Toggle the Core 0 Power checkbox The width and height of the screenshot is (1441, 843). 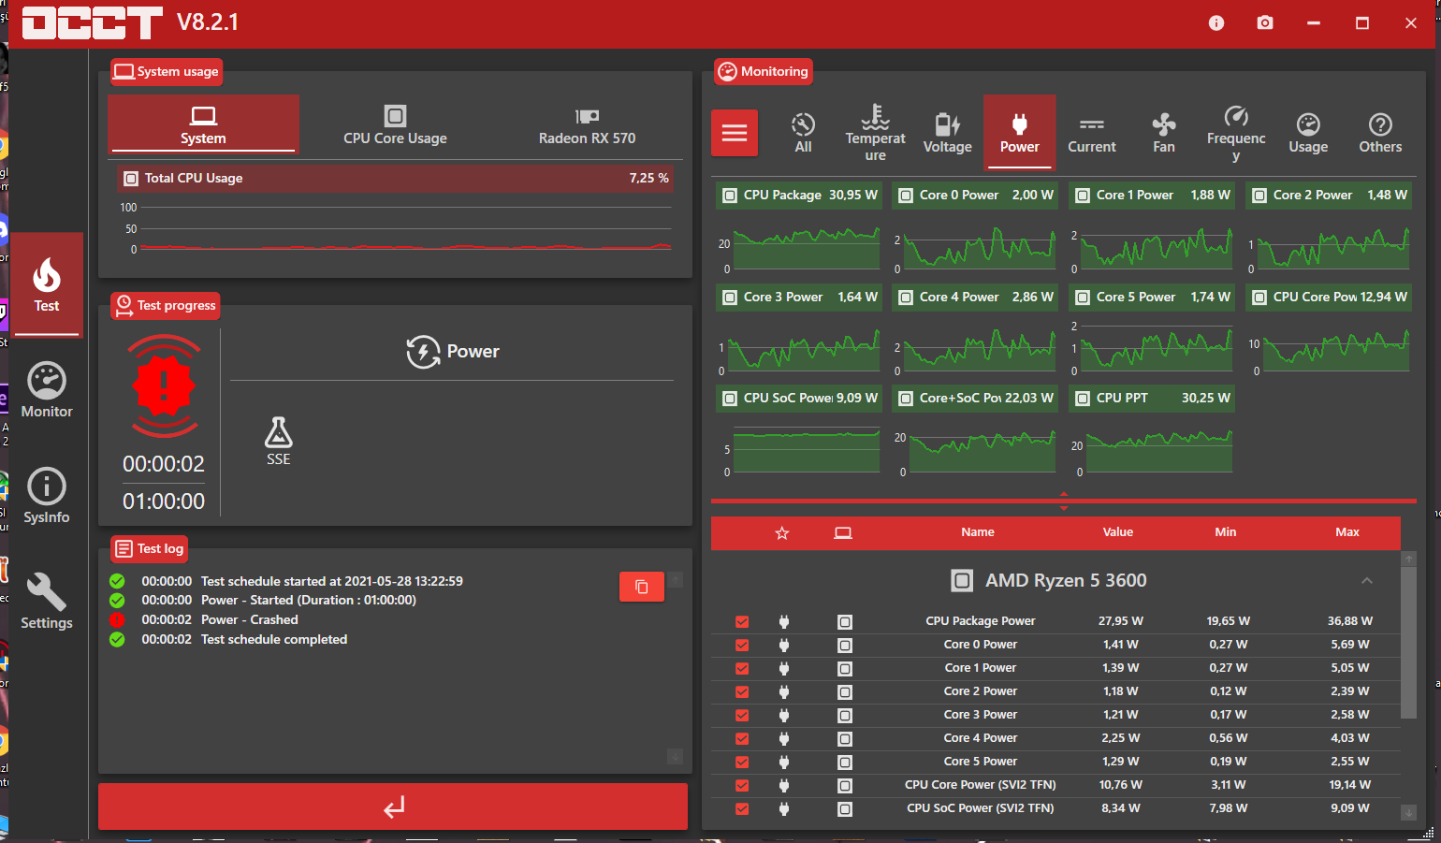(742, 646)
